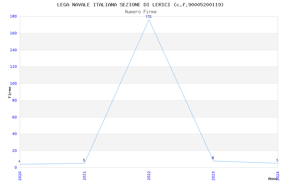The width and height of the screenshot is (281, 182).
Task: Click the x-axis year 2020
Action: [x=20, y=176]
